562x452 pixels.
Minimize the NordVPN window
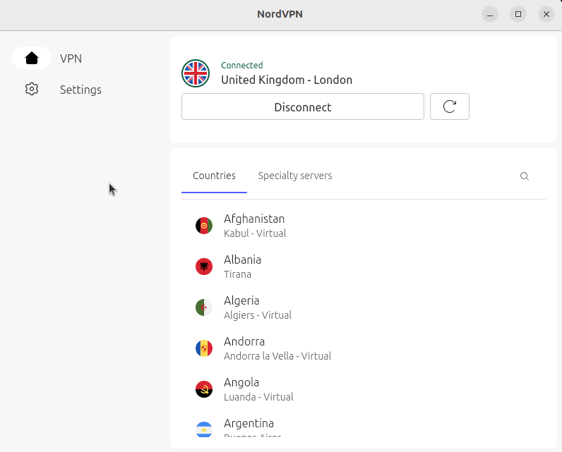(489, 14)
